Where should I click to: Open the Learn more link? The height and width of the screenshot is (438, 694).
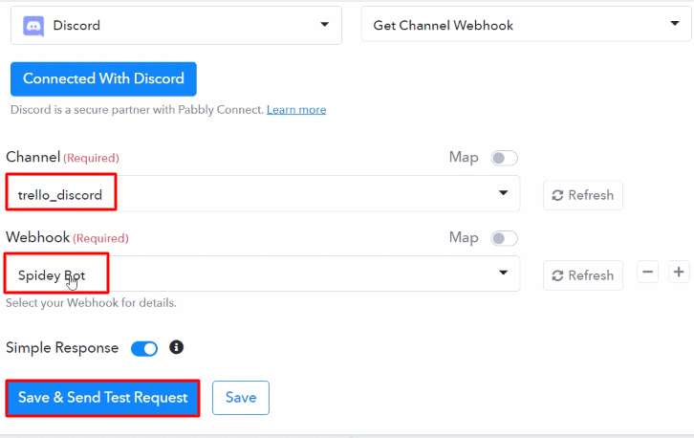tap(296, 109)
